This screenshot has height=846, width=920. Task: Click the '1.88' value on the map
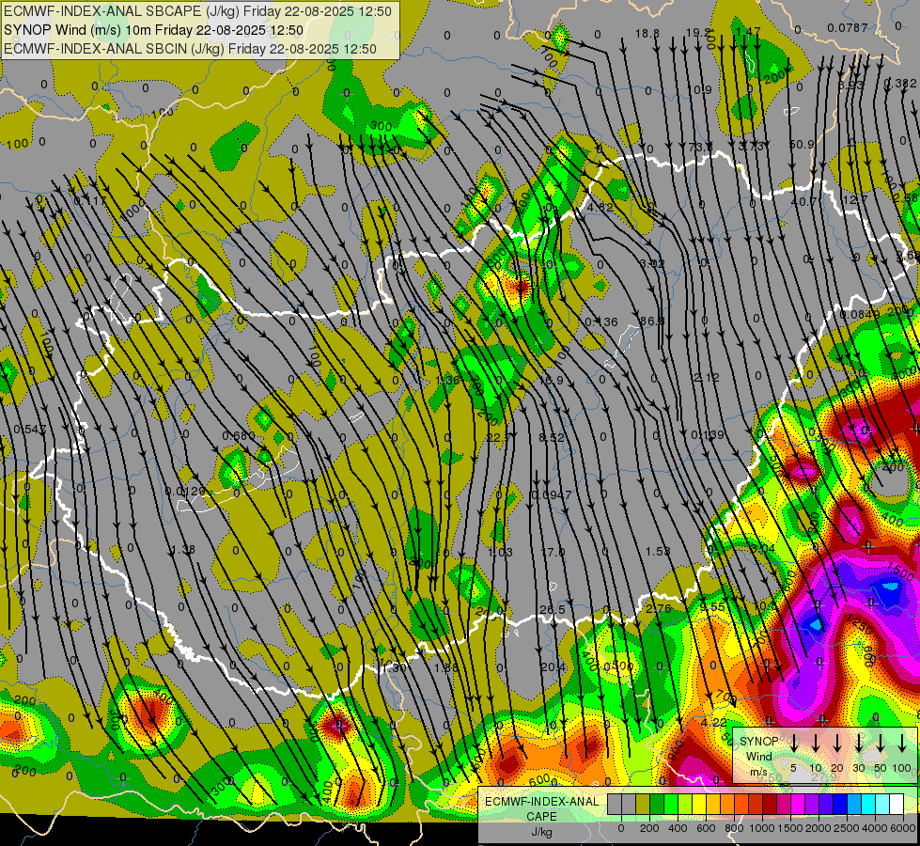click(445, 667)
